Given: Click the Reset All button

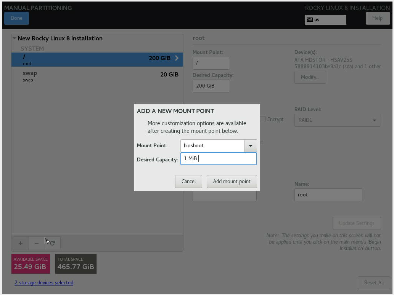Looking at the screenshot, I should [x=374, y=283].
